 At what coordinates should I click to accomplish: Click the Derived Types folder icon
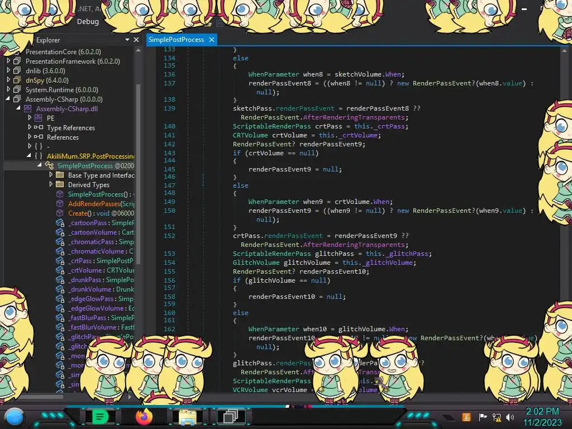pyautogui.click(x=60, y=184)
